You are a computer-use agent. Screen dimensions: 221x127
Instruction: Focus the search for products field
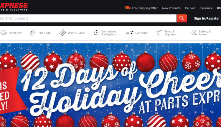88,18
